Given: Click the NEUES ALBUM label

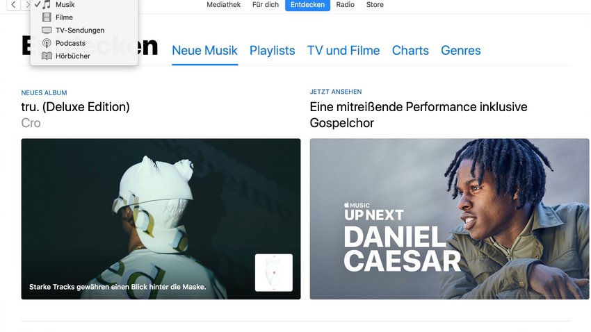Looking at the screenshot, I should (44, 93).
